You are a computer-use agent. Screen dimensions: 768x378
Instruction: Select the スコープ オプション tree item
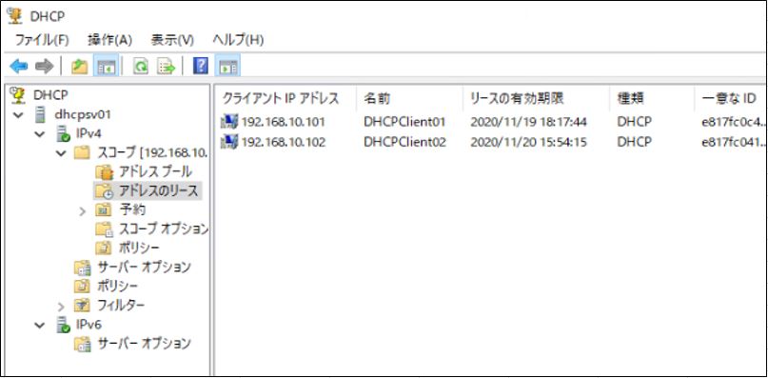coord(163,229)
